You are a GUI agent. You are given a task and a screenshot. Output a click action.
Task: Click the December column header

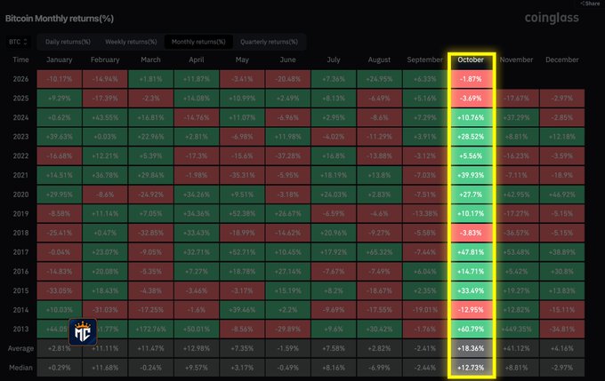(x=561, y=60)
